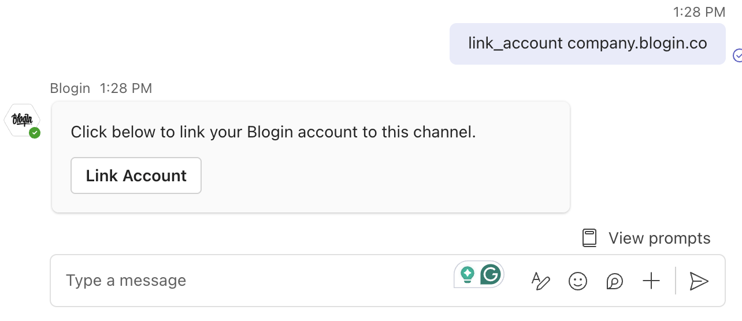Open the emoji smiley picker

coord(577,281)
